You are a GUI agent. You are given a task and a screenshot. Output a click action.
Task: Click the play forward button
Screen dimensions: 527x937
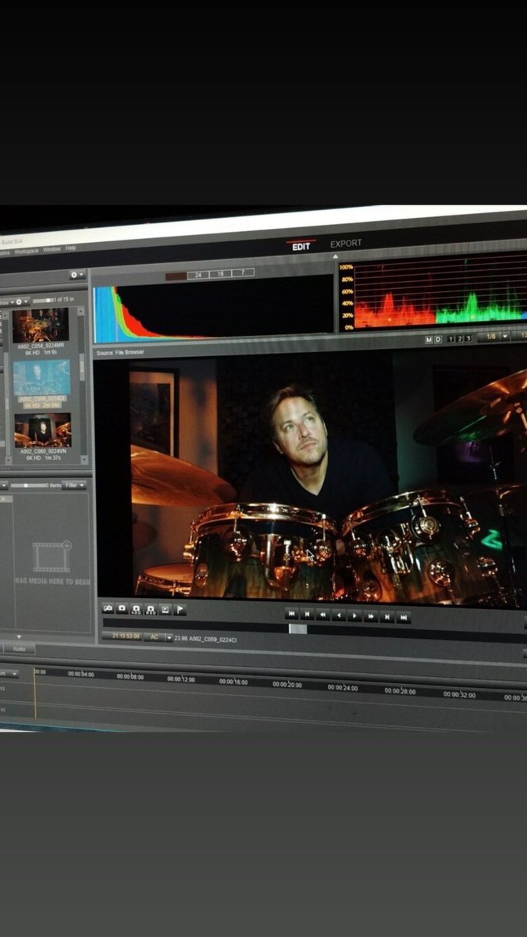tap(355, 616)
